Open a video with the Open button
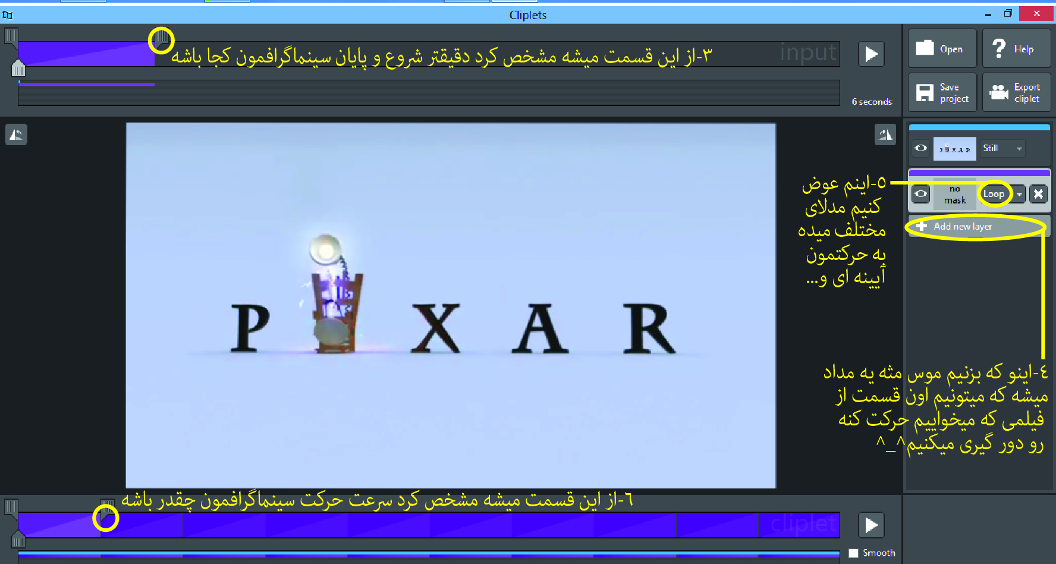Screen dimensions: 1056x564 click(x=942, y=48)
